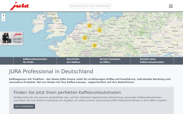Open the cluster marker showing 12
The image size is (183, 114).
(x=99, y=30)
